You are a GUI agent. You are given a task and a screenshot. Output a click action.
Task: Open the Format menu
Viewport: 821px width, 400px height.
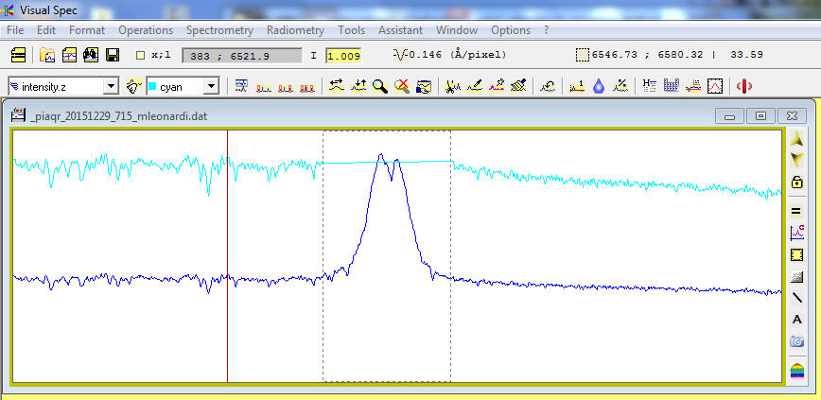pos(87,30)
